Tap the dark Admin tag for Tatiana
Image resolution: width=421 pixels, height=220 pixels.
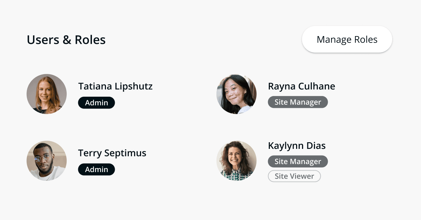(96, 103)
